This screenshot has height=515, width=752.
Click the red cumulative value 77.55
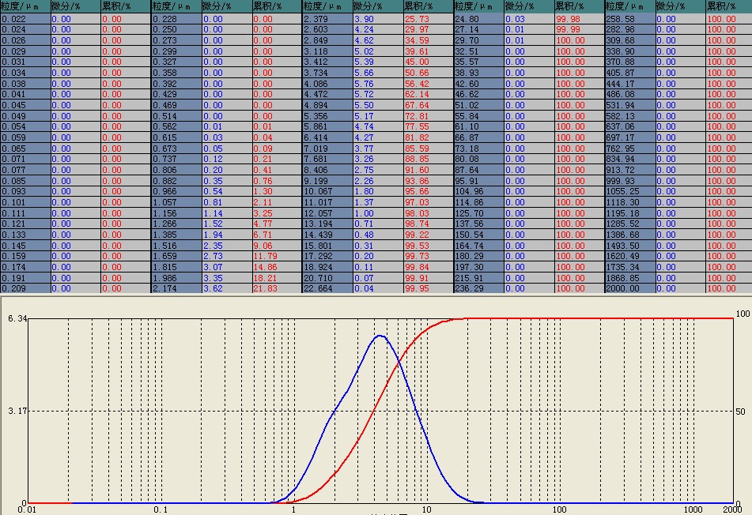tap(417, 126)
